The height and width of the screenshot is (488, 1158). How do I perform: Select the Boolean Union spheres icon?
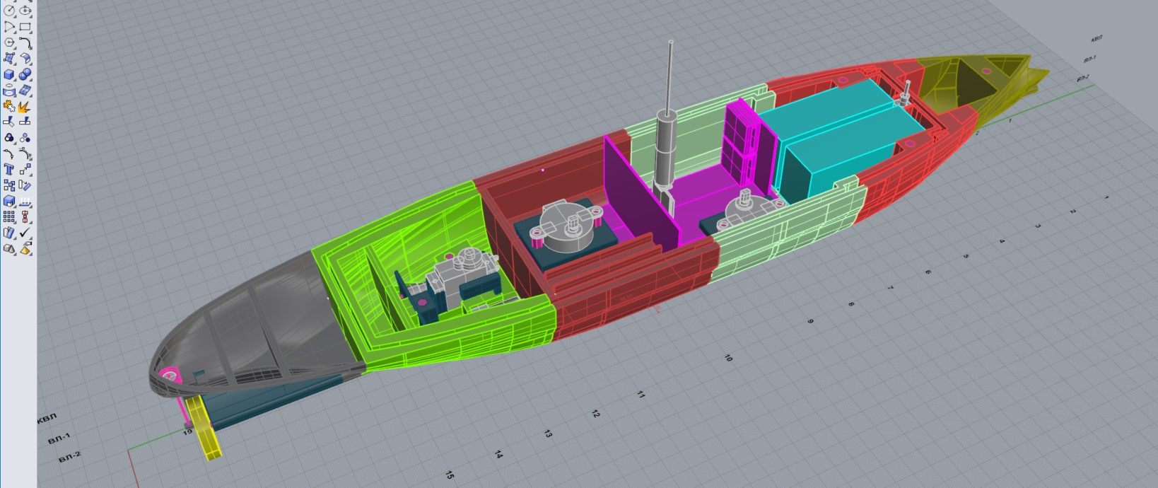[x=25, y=75]
